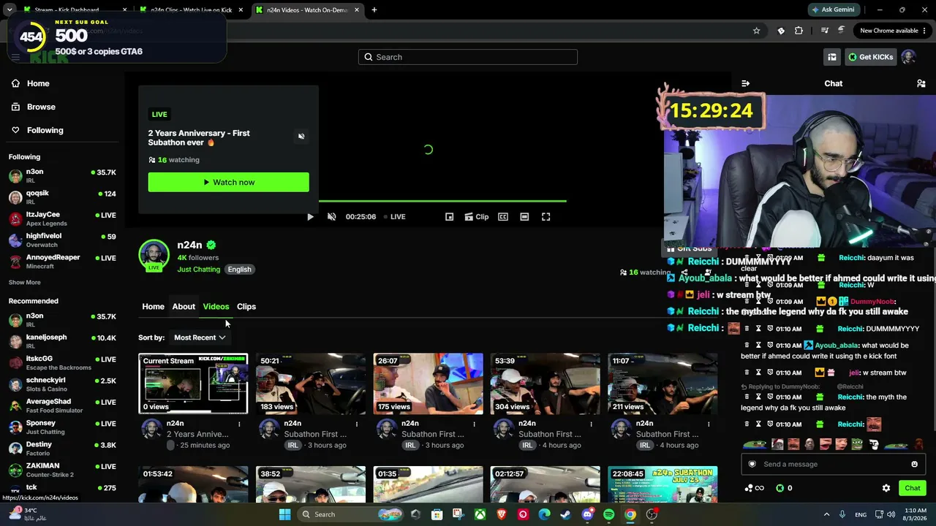Toggle closed captions on the player
This screenshot has height=526, width=936.
[503, 217]
